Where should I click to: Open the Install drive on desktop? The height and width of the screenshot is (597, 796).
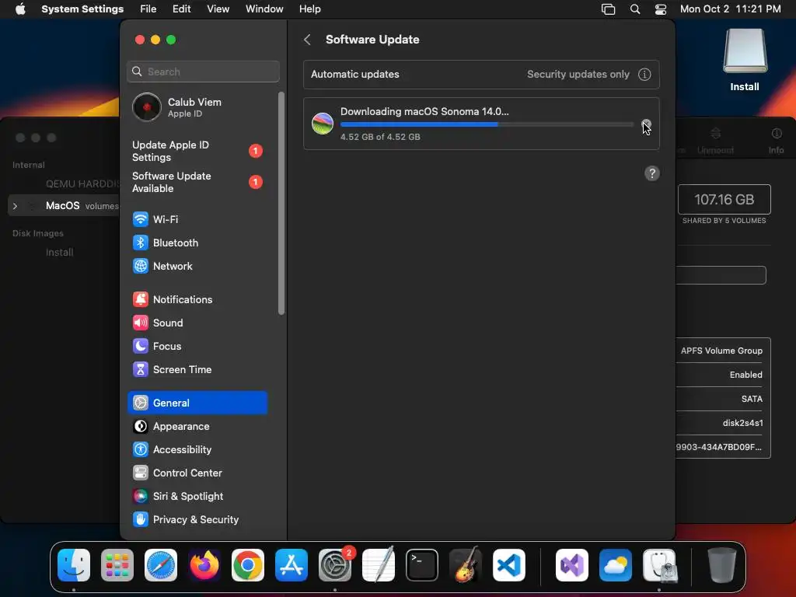tap(745, 59)
